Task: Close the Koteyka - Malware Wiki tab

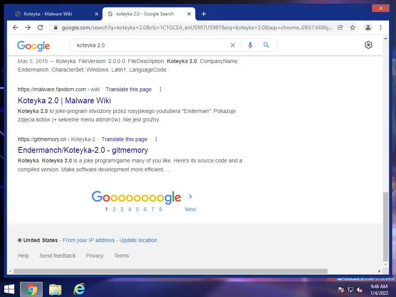Action: coord(96,14)
